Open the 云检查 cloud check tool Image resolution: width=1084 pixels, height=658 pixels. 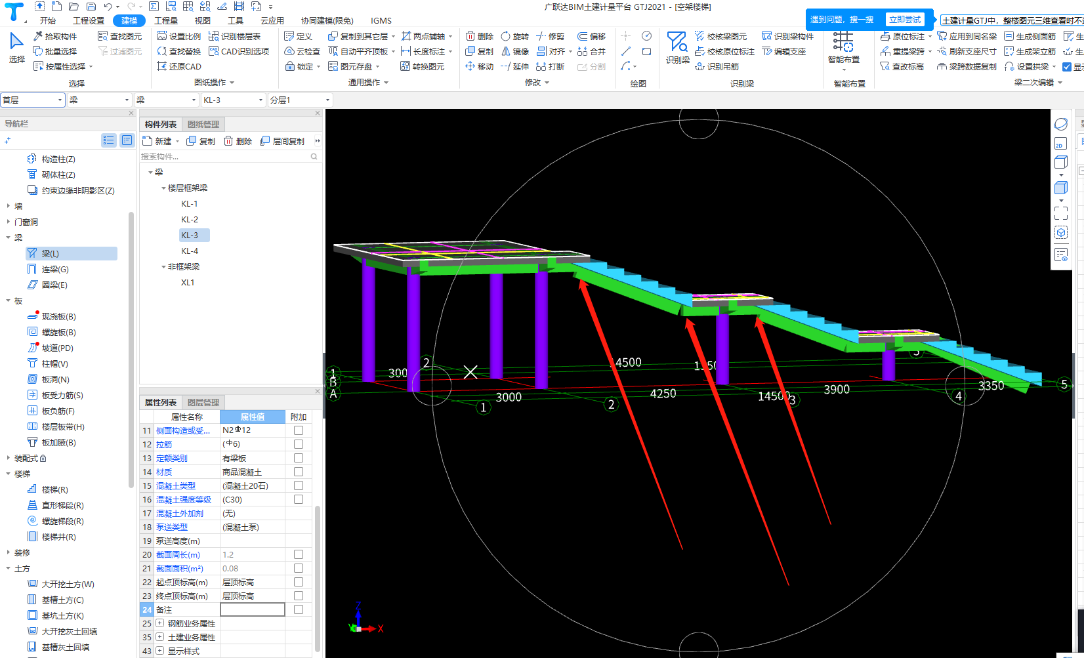(x=302, y=51)
